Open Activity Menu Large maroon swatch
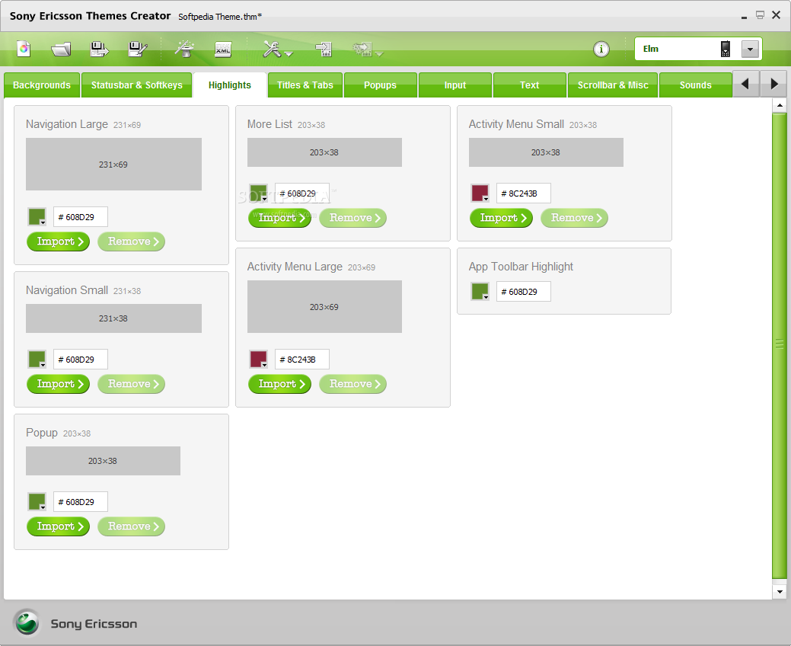Image resolution: width=791 pixels, height=646 pixels. coord(258,359)
